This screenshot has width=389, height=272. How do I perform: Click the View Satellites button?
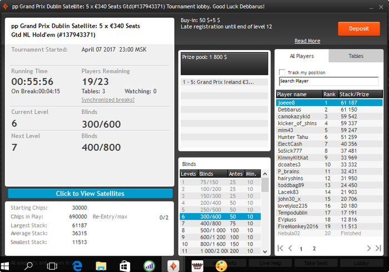coord(90,194)
